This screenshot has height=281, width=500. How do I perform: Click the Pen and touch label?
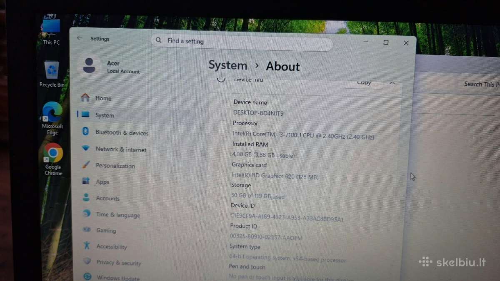tap(247, 266)
